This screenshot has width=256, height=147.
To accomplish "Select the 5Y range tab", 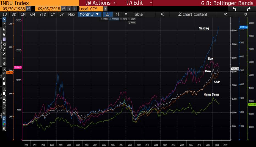I will tap(62, 14).
